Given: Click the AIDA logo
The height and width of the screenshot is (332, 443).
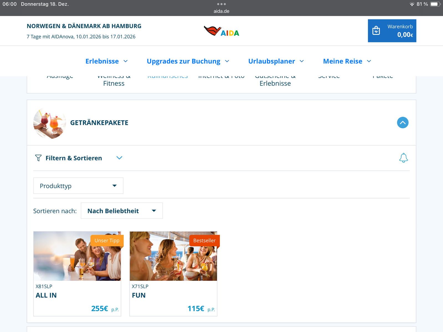Looking at the screenshot, I should click(221, 31).
